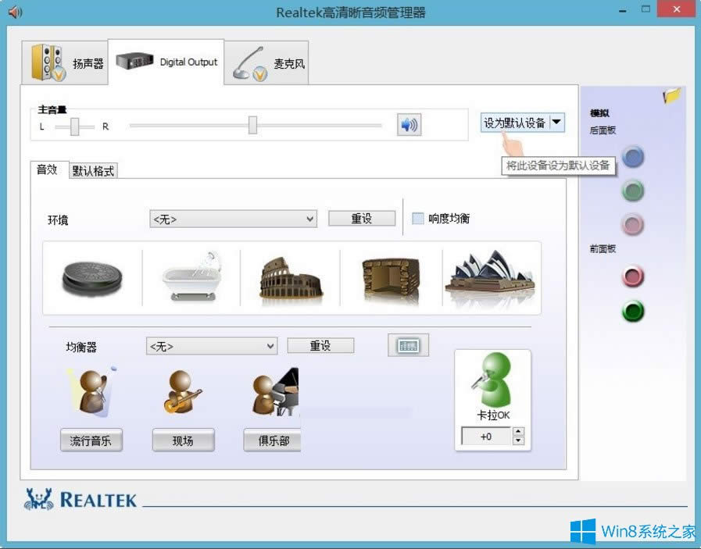Switch to the 扬声器 tab
This screenshot has width=701, height=549.
65,62
